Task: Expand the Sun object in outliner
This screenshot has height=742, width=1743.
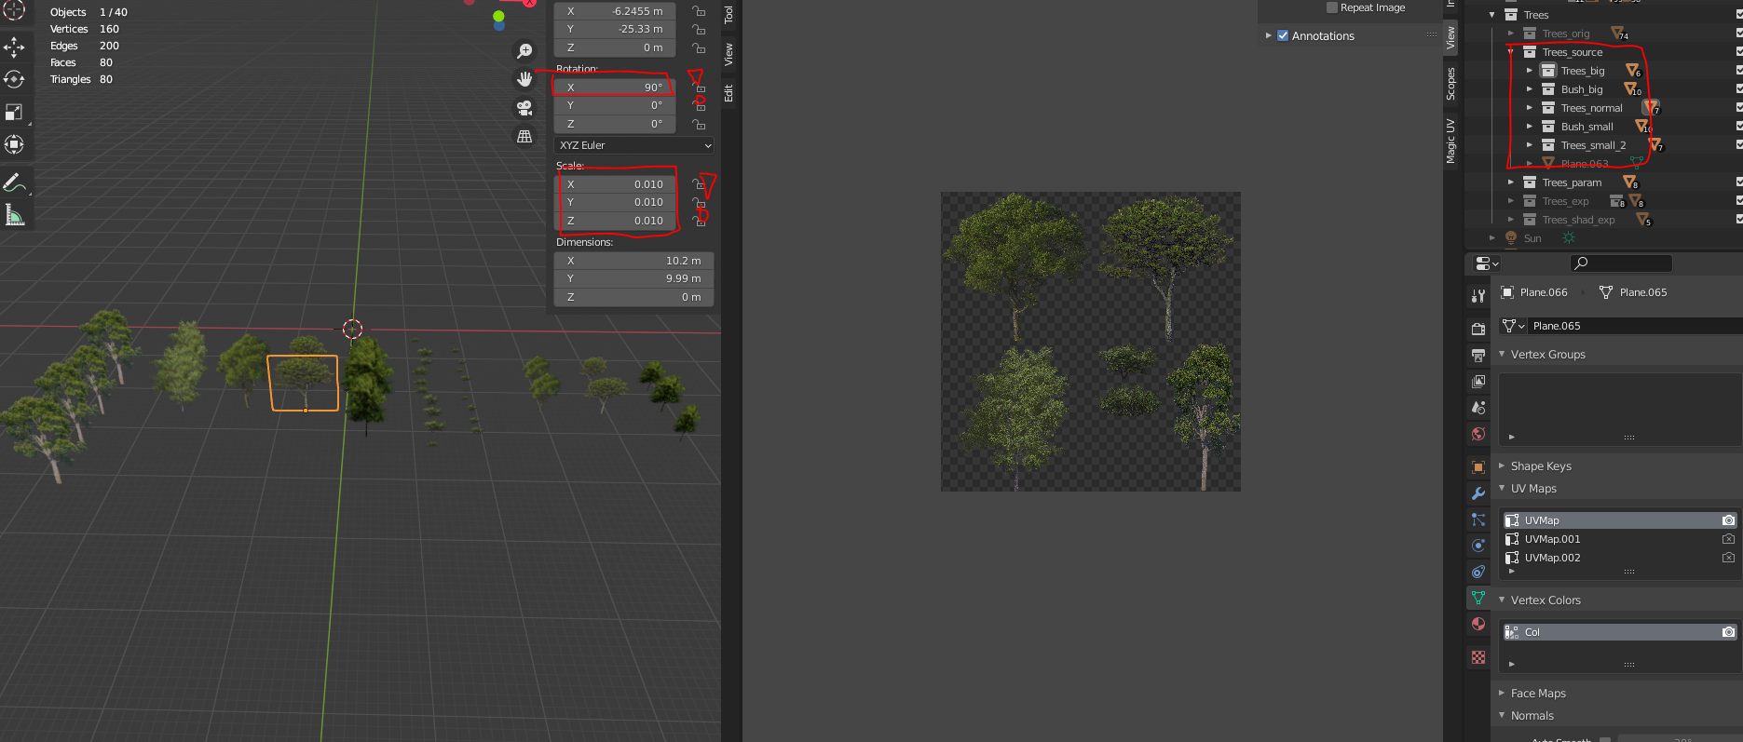Action: pyautogui.click(x=1492, y=238)
